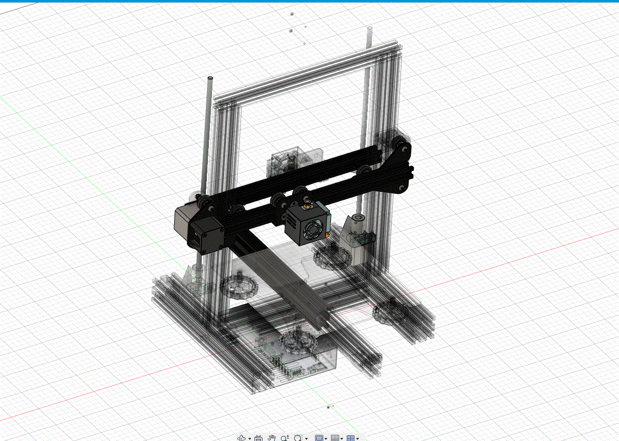Image resolution: width=619 pixels, height=441 pixels.
Task: Click the Viewports layout icon
Action: pyautogui.click(x=350, y=438)
